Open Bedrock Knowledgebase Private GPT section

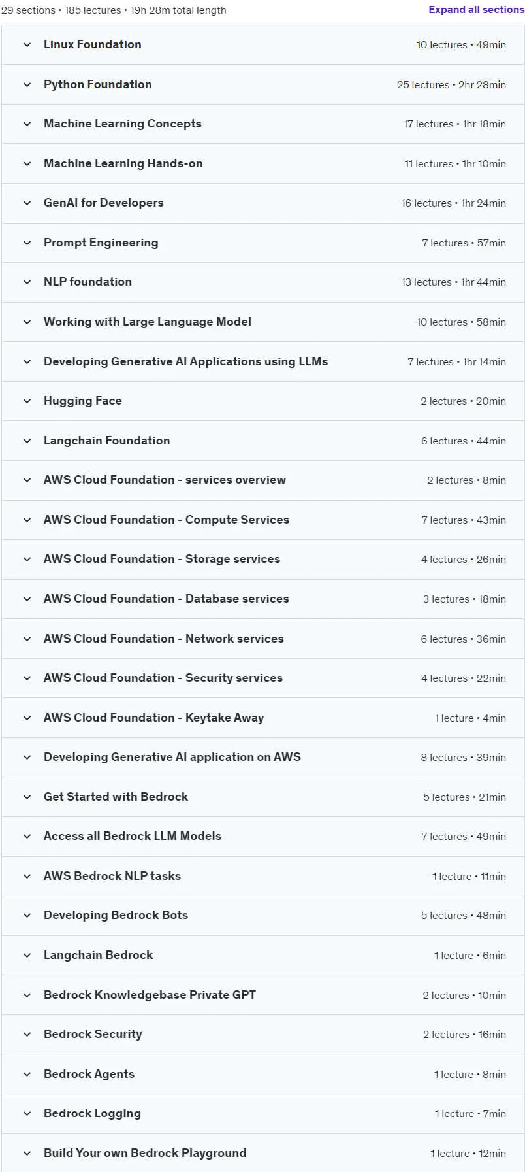coord(262,996)
